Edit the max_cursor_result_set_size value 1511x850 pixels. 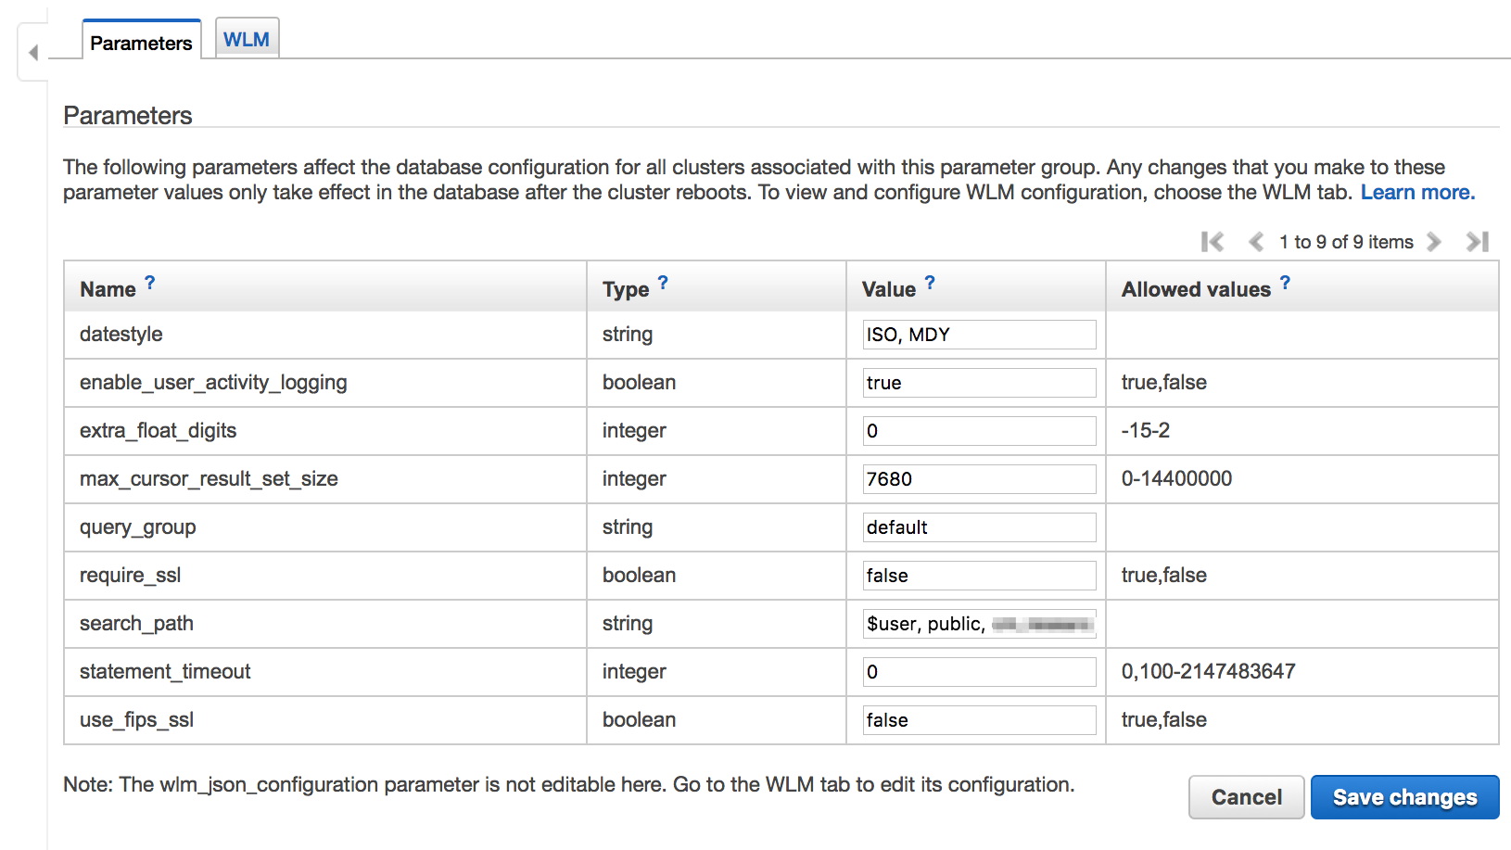[978, 478]
